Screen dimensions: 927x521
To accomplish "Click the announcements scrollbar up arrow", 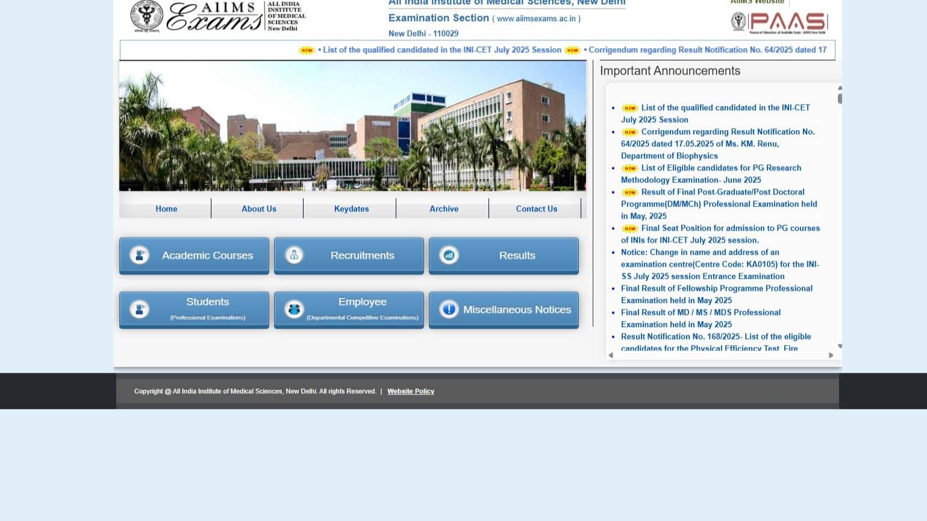I will click(x=840, y=88).
